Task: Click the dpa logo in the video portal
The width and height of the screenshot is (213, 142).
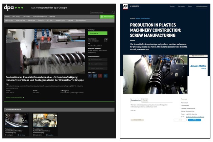Action: (x=14, y=8)
